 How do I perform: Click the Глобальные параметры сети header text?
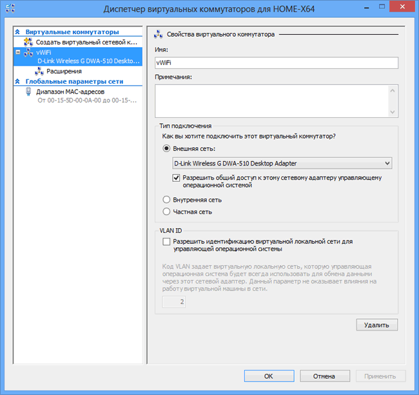[x=74, y=81]
